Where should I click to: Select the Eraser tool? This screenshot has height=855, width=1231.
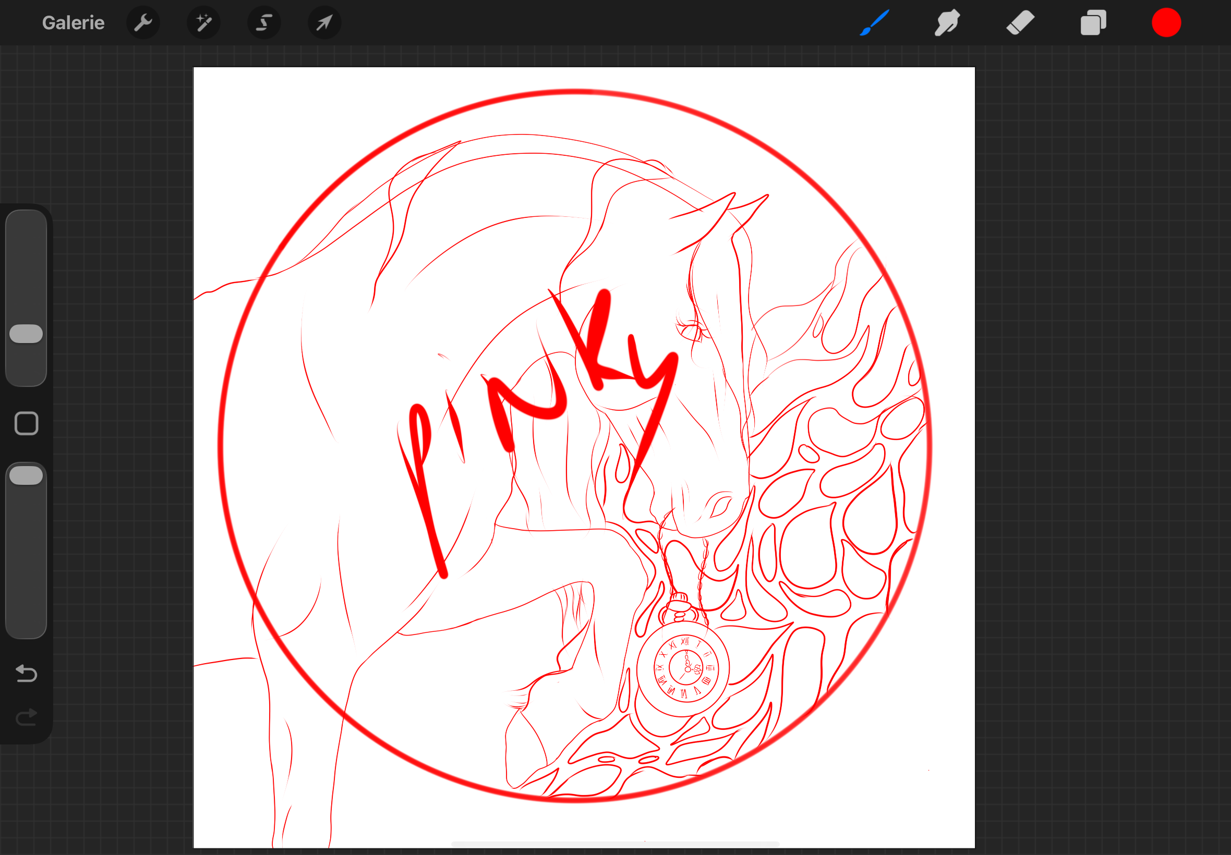coord(1020,23)
